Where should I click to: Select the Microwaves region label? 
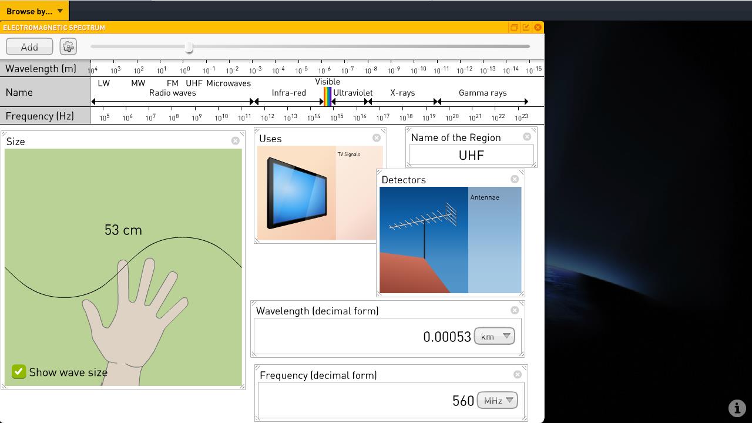click(x=229, y=83)
